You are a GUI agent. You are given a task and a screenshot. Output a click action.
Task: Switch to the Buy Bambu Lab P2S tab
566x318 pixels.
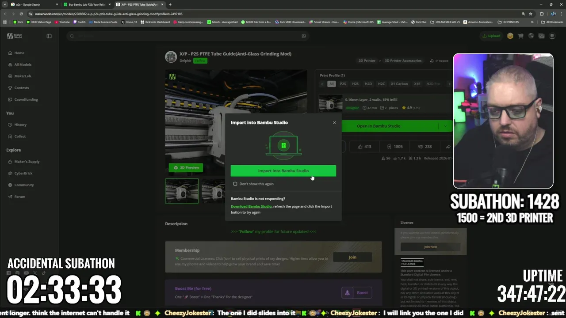86,4
